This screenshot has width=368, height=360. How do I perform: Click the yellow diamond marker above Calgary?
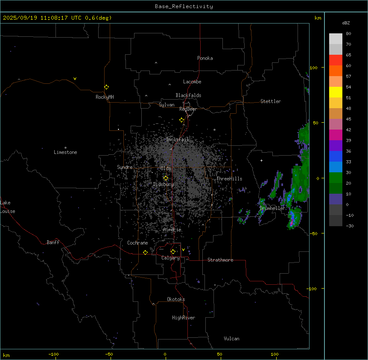coord(173,251)
